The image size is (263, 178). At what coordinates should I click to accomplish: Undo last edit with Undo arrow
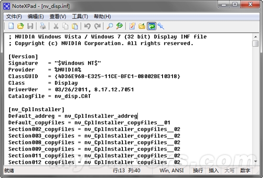[x=88, y=26]
